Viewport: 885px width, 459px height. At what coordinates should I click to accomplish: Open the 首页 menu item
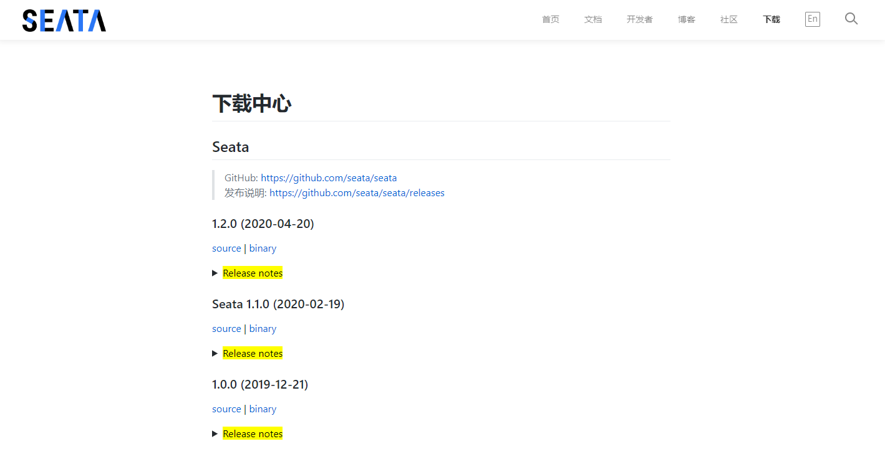click(550, 19)
